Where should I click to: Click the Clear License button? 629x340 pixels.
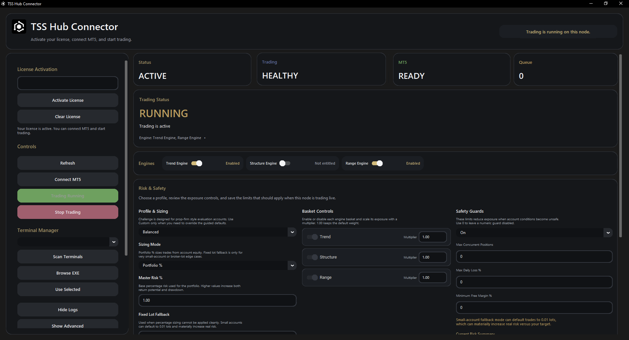(68, 116)
